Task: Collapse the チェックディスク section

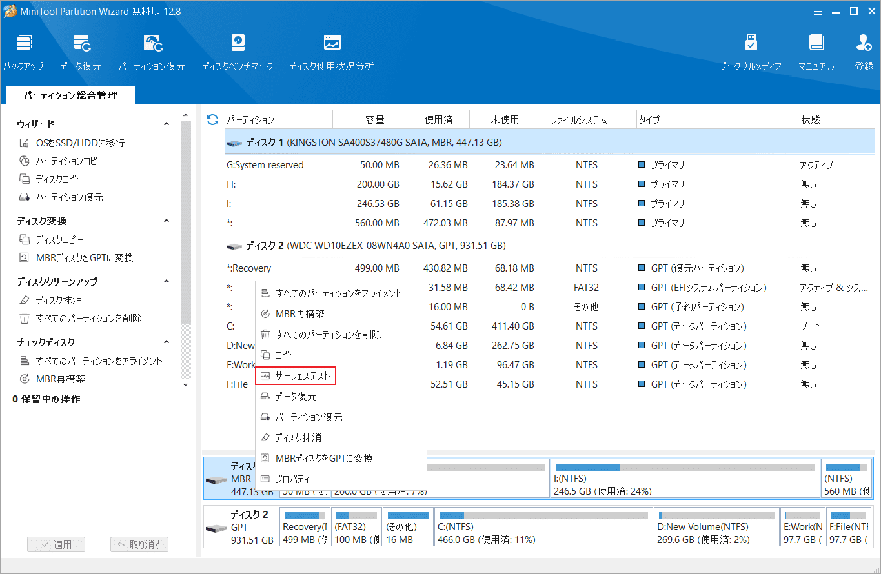Action: point(167,342)
